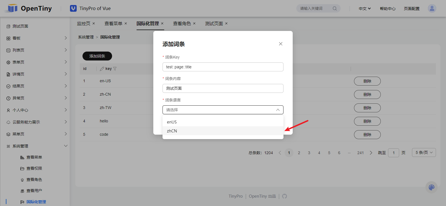
Task: Open the user avatar menu
Action: coord(432,8)
